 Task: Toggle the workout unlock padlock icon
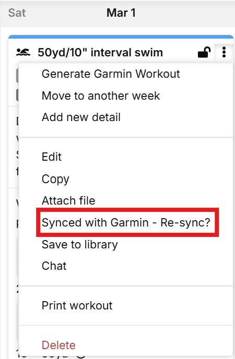pyautogui.click(x=204, y=52)
